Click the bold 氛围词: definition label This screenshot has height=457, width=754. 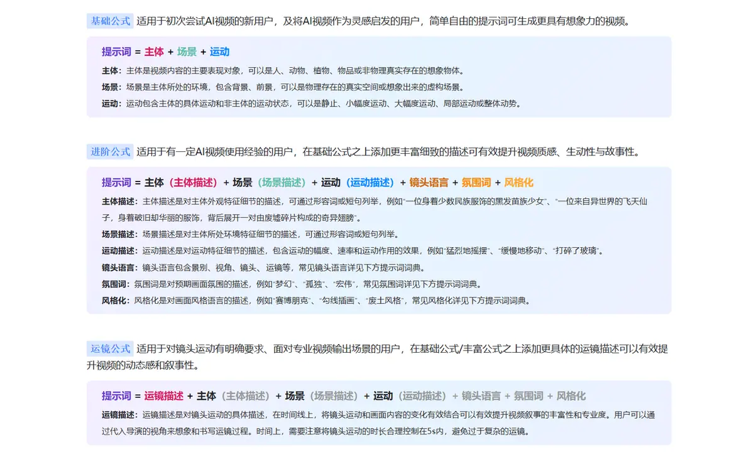tap(117, 284)
